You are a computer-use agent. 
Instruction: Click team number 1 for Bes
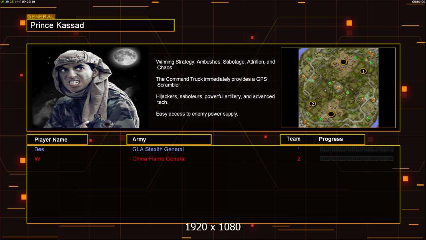(299, 149)
